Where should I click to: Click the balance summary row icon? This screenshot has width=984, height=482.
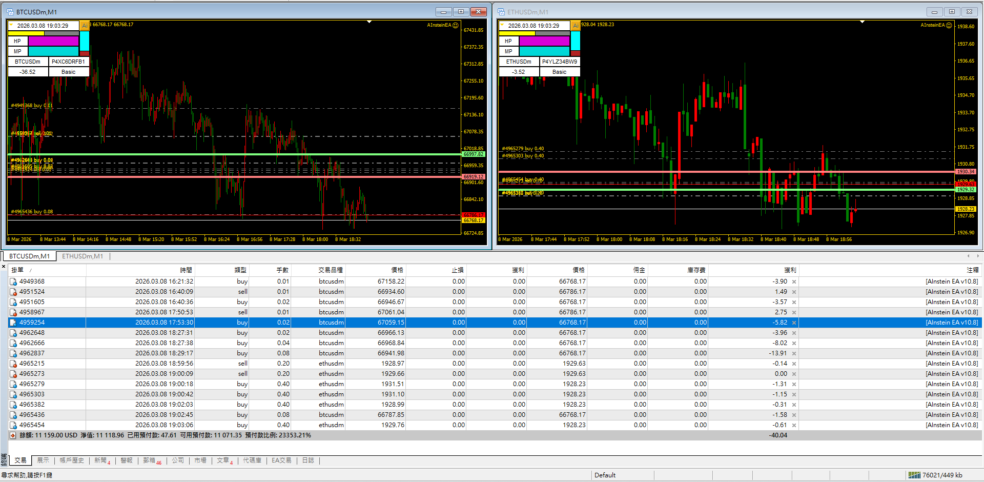pos(13,435)
